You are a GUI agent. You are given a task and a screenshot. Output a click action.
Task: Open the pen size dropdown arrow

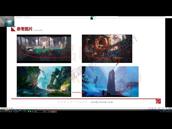point(49,112)
